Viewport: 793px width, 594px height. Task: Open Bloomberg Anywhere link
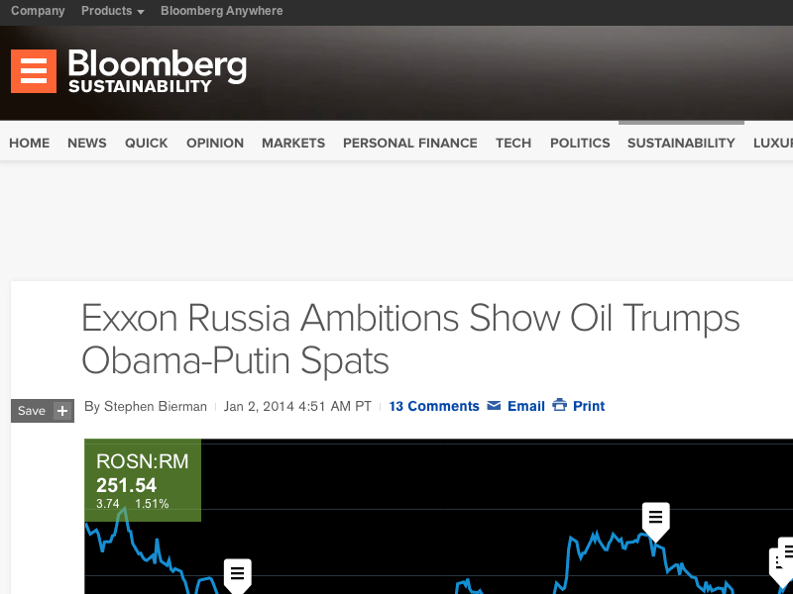[x=221, y=11]
